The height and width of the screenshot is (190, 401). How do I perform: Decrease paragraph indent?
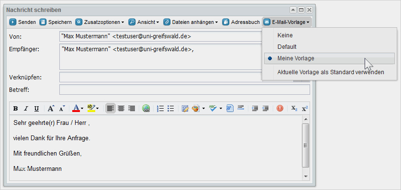[266, 109]
